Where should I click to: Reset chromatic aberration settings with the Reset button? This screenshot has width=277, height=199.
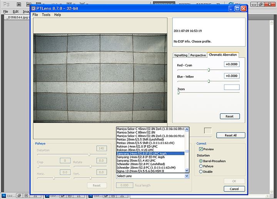[x=230, y=116]
